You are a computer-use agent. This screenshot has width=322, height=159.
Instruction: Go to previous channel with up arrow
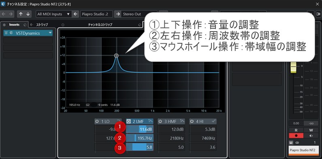[x=21, y=14]
